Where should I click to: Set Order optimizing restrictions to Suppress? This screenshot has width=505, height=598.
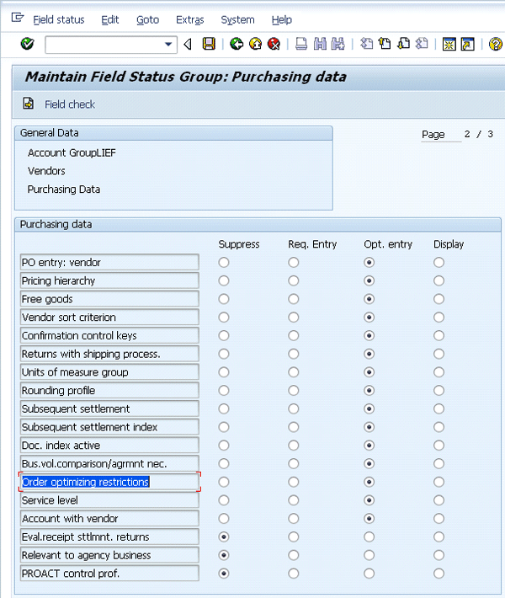click(224, 482)
